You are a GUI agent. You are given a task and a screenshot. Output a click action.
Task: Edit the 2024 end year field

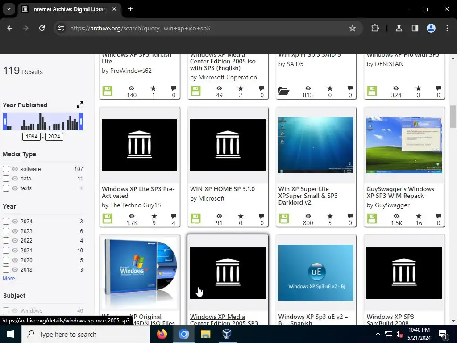(54, 137)
